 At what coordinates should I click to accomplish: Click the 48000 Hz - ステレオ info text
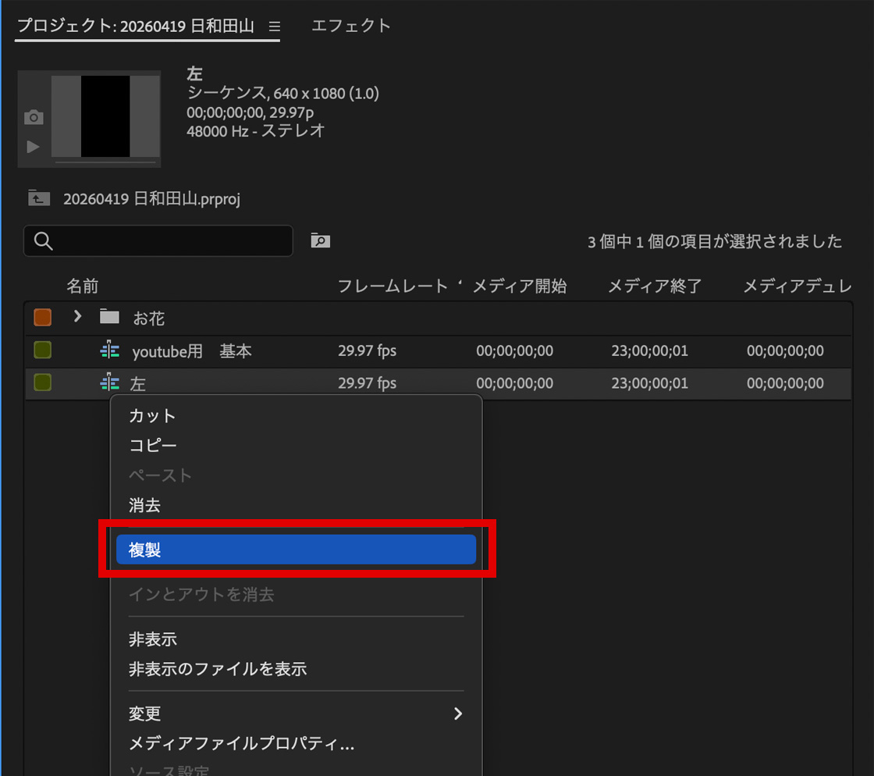(256, 131)
